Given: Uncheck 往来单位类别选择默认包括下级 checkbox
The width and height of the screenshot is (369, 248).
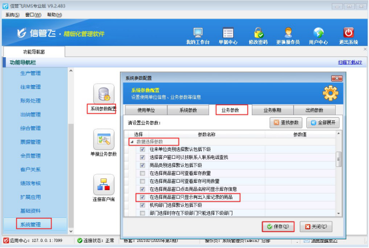Looking at the screenshot, I should click(x=143, y=150).
